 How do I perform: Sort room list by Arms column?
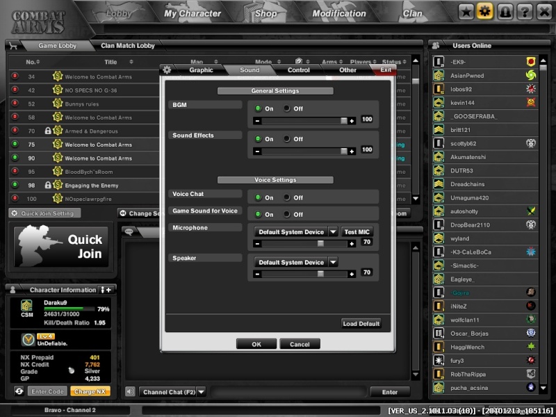(x=332, y=62)
